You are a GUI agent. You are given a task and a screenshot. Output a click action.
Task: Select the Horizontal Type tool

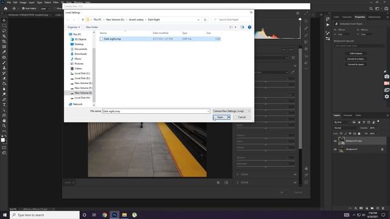pos(4,105)
